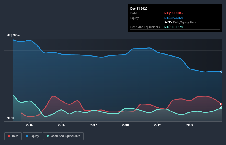Click the 2016 axis label
The image size is (226, 145).
click(x=61, y=125)
